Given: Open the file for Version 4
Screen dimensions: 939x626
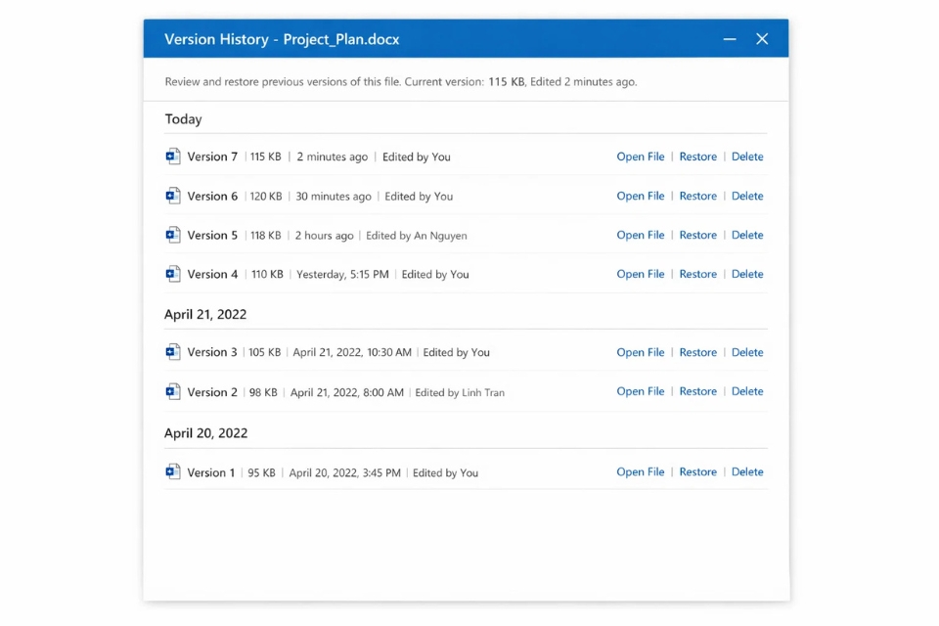Looking at the screenshot, I should (x=641, y=273).
